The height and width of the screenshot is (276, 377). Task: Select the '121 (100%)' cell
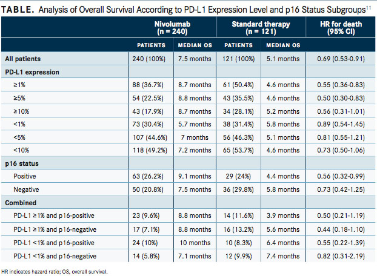[x=239, y=59]
